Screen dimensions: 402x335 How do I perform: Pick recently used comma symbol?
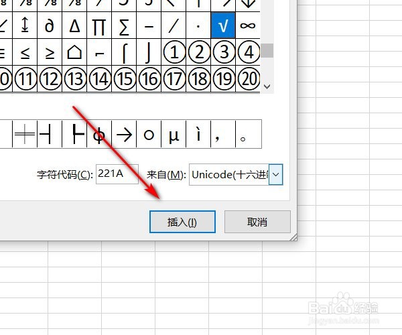click(x=223, y=134)
